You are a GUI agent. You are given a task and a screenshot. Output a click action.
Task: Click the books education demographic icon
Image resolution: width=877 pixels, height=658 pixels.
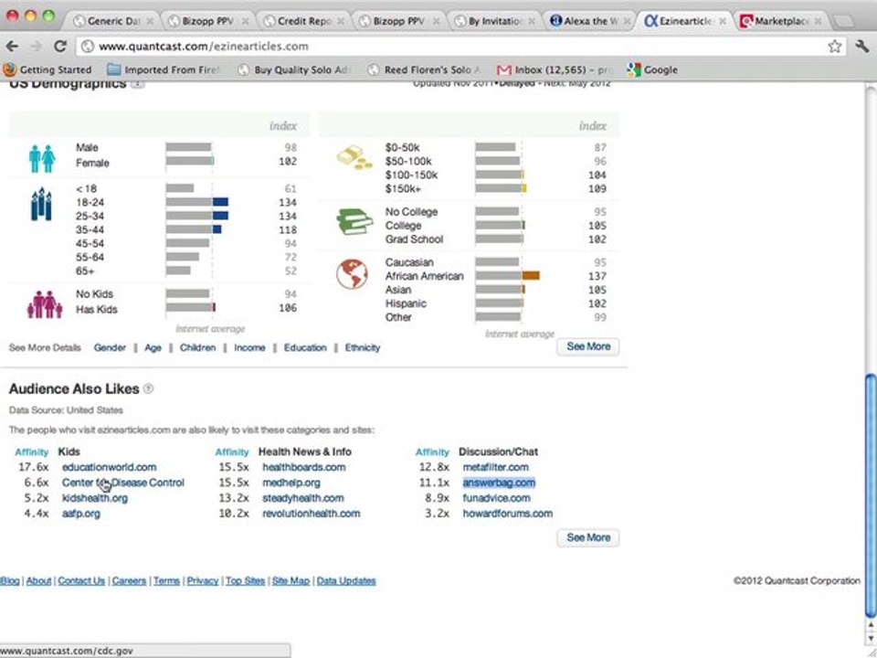tap(354, 221)
